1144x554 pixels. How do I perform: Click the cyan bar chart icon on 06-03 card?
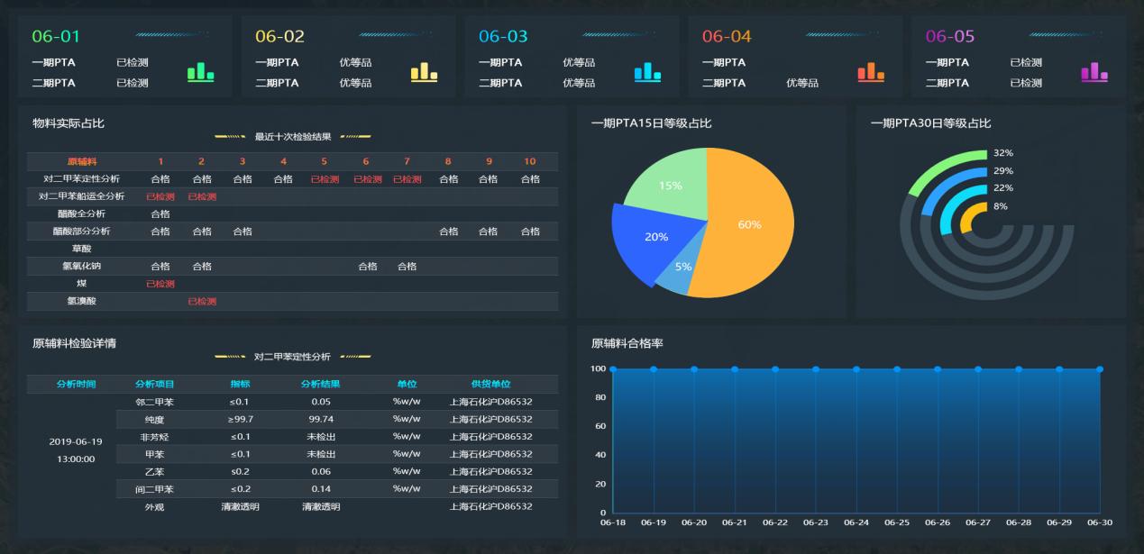point(647,72)
